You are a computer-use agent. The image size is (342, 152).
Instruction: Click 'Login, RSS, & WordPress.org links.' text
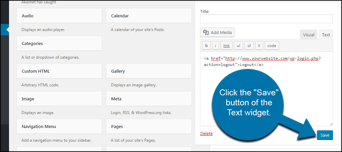(x=141, y=113)
